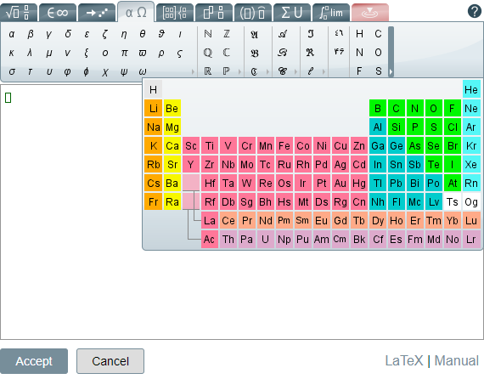484x379 pixels.
Task: Select the gold Au element cell
Action: (340, 184)
